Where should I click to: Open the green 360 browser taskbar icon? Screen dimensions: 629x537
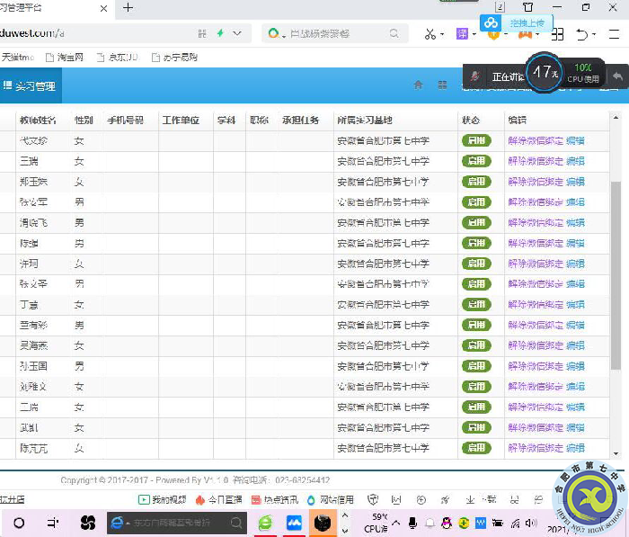tap(265, 522)
